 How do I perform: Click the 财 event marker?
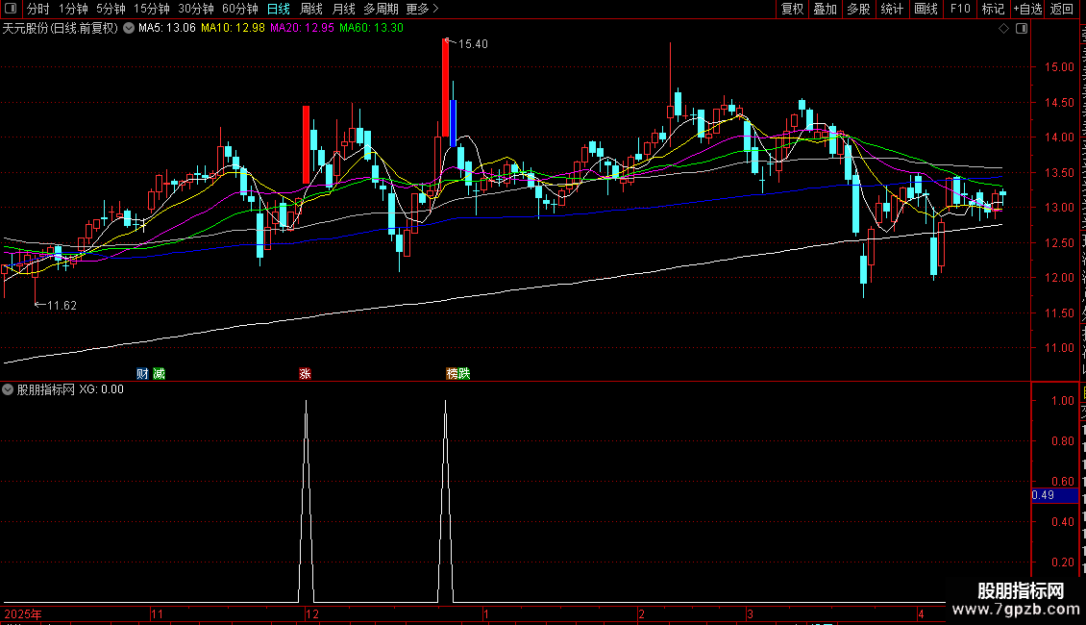(x=142, y=373)
